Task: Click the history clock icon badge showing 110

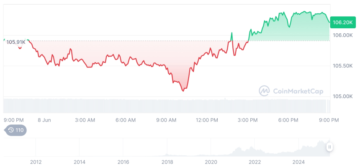Action: pyautogui.click(x=15, y=130)
